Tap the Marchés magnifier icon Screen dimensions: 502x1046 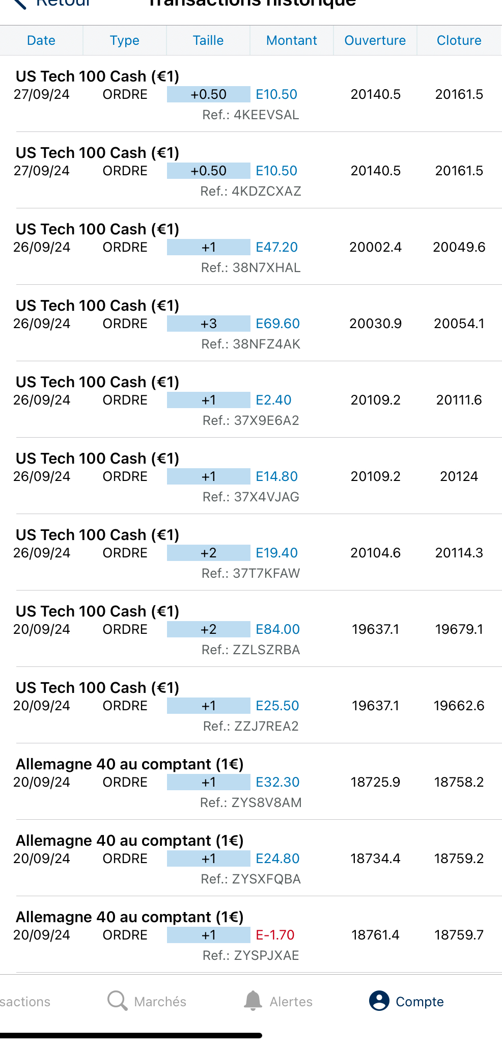pyautogui.click(x=117, y=1001)
